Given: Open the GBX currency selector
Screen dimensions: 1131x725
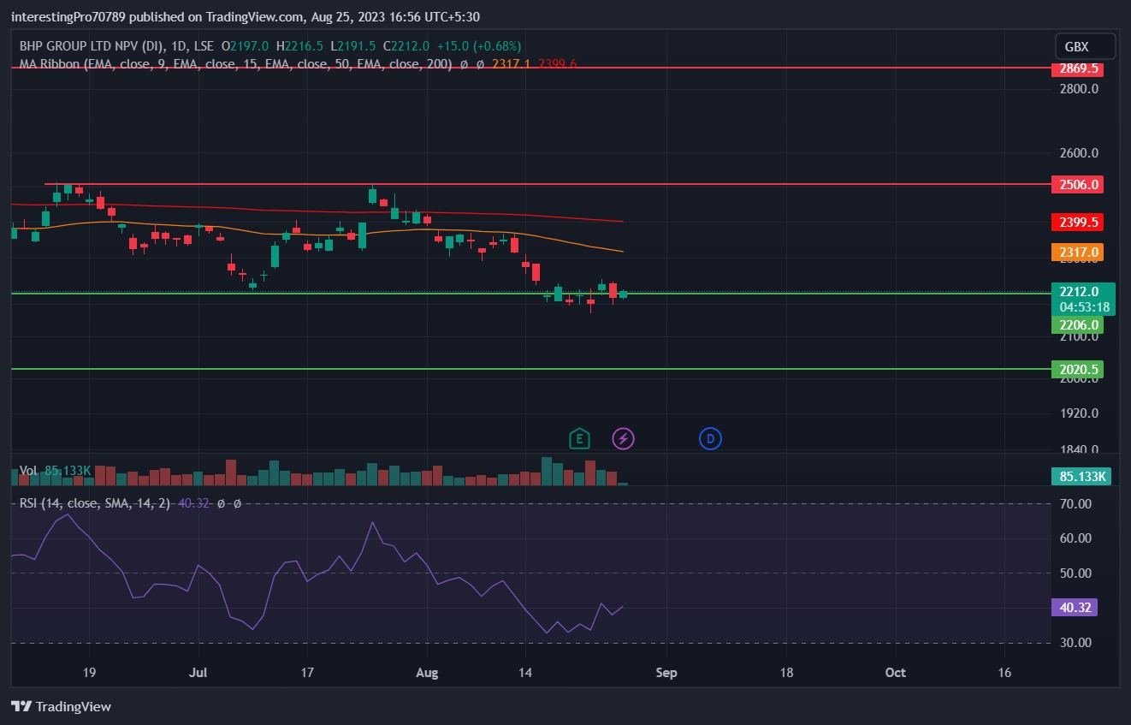Looking at the screenshot, I should click(x=1085, y=46).
